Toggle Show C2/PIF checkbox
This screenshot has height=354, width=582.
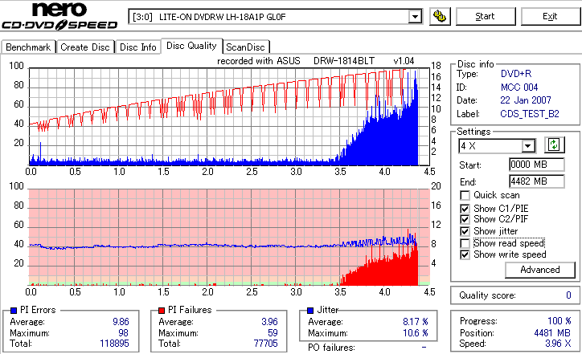coord(465,219)
